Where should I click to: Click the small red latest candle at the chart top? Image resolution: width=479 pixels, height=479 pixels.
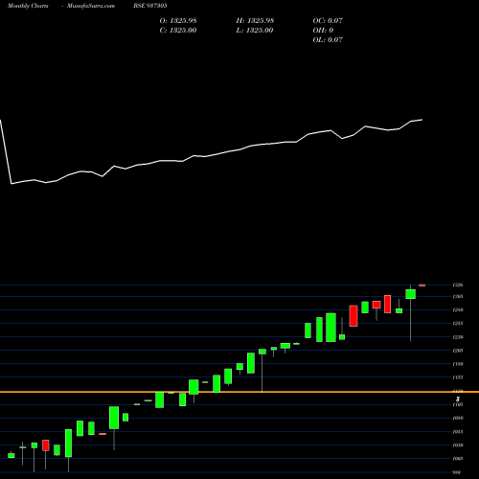click(x=422, y=285)
